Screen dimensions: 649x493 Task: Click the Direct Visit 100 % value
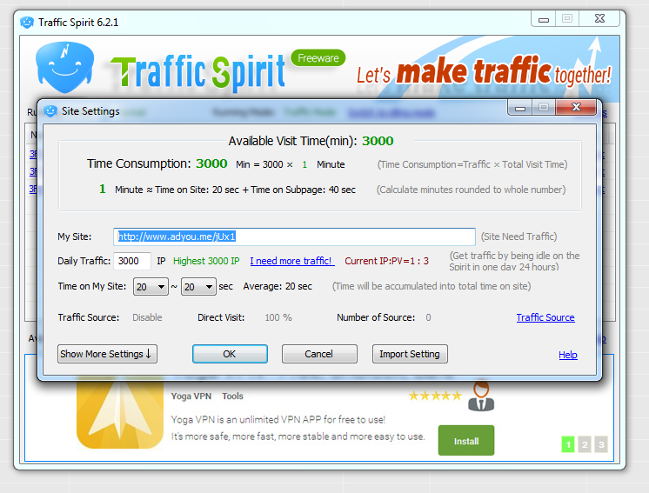[x=278, y=317]
